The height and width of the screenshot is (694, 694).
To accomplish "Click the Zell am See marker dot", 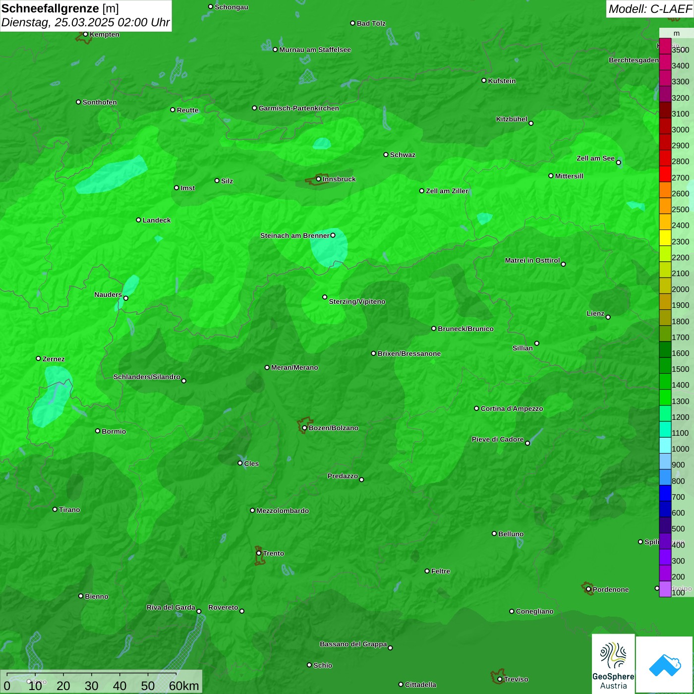I will (x=618, y=163).
